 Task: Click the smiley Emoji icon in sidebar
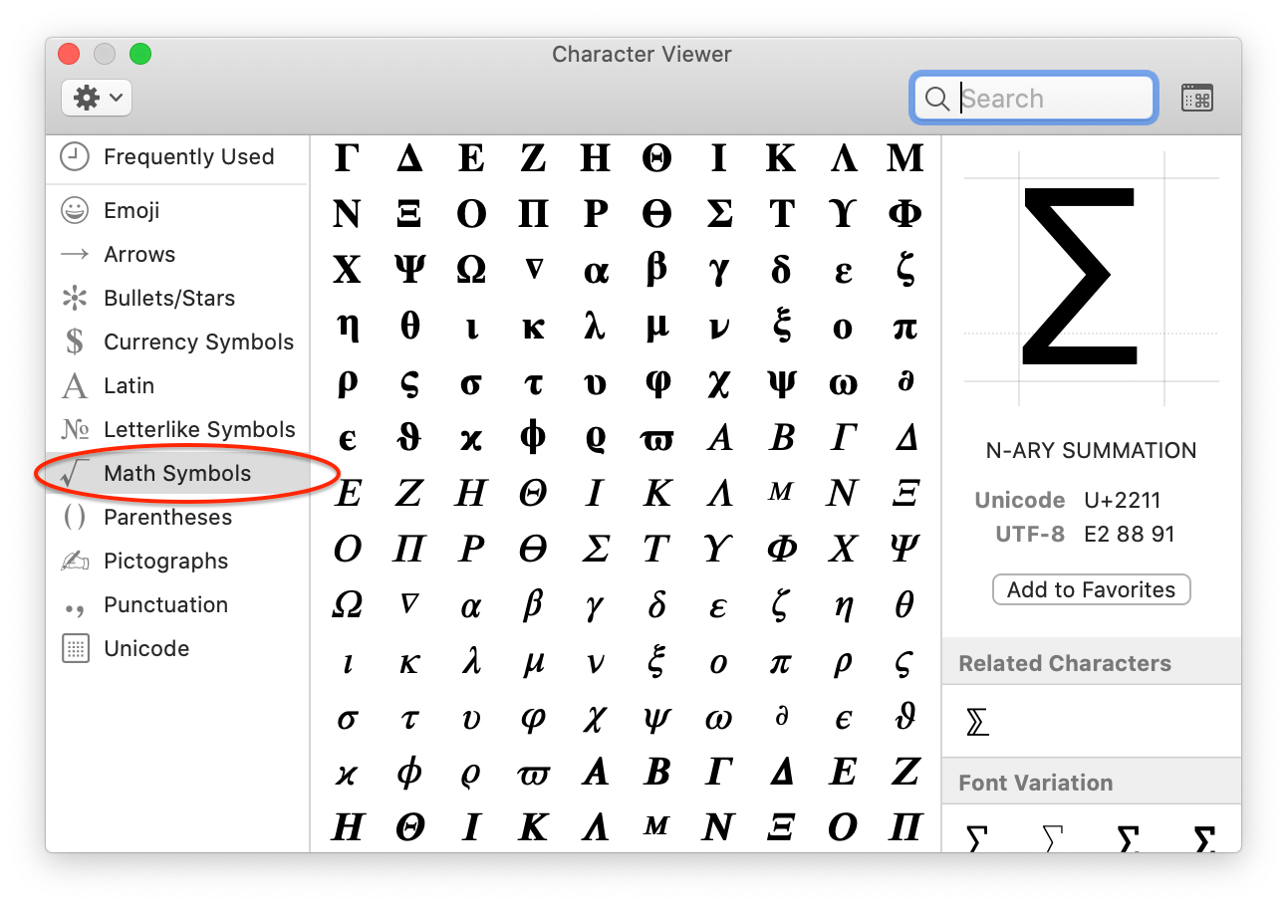click(x=72, y=210)
